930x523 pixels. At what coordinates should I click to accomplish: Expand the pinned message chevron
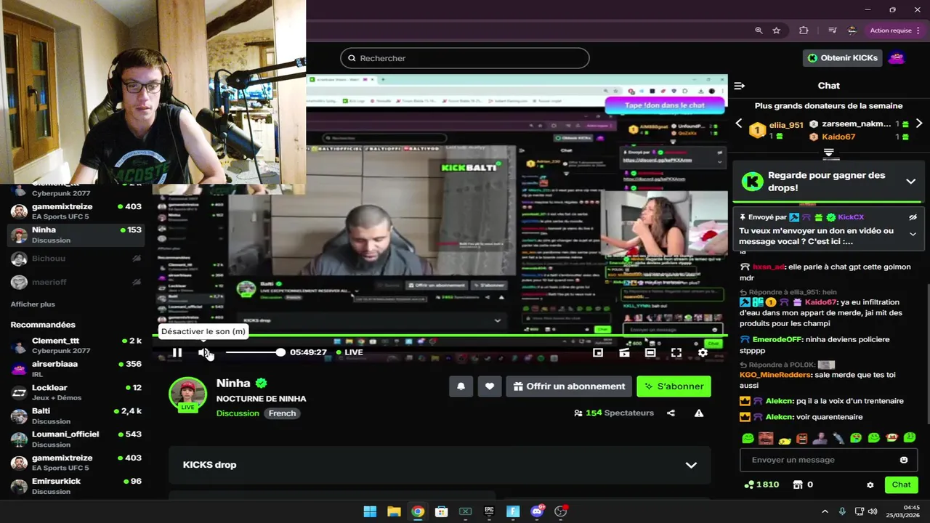tap(913, 234)
